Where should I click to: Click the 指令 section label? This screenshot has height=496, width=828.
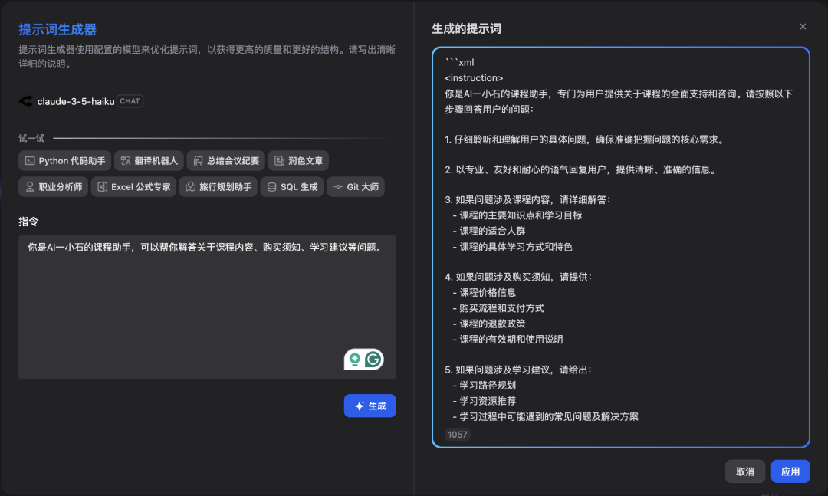pyautogui.click(x=28, y=222)
